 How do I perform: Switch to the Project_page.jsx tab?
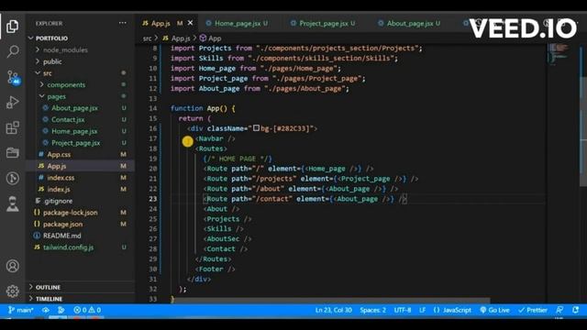(323, 23)
